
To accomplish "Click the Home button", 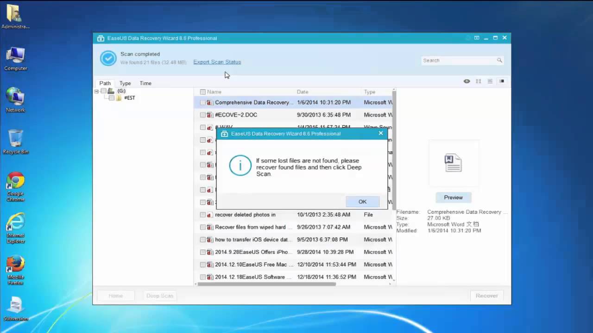I will (116, 296).
